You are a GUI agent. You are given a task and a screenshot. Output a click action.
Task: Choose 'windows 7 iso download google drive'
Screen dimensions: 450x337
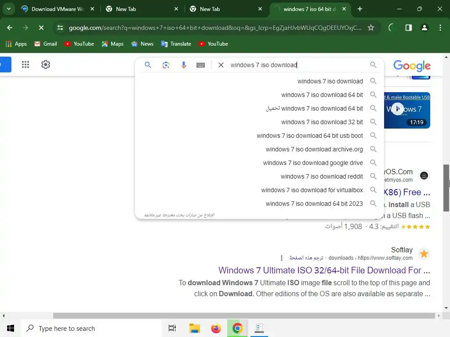pyautogui.click(x=259, y=163)
